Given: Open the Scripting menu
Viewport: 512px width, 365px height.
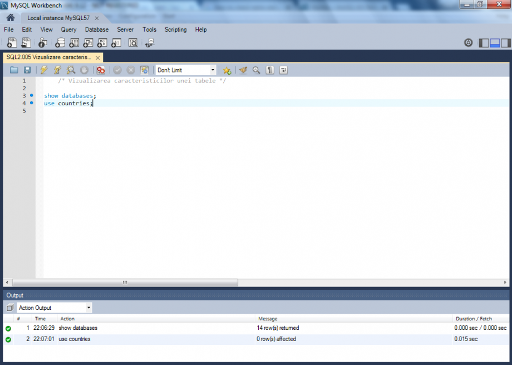Looking at the screenshot, I should click(176, 30).
